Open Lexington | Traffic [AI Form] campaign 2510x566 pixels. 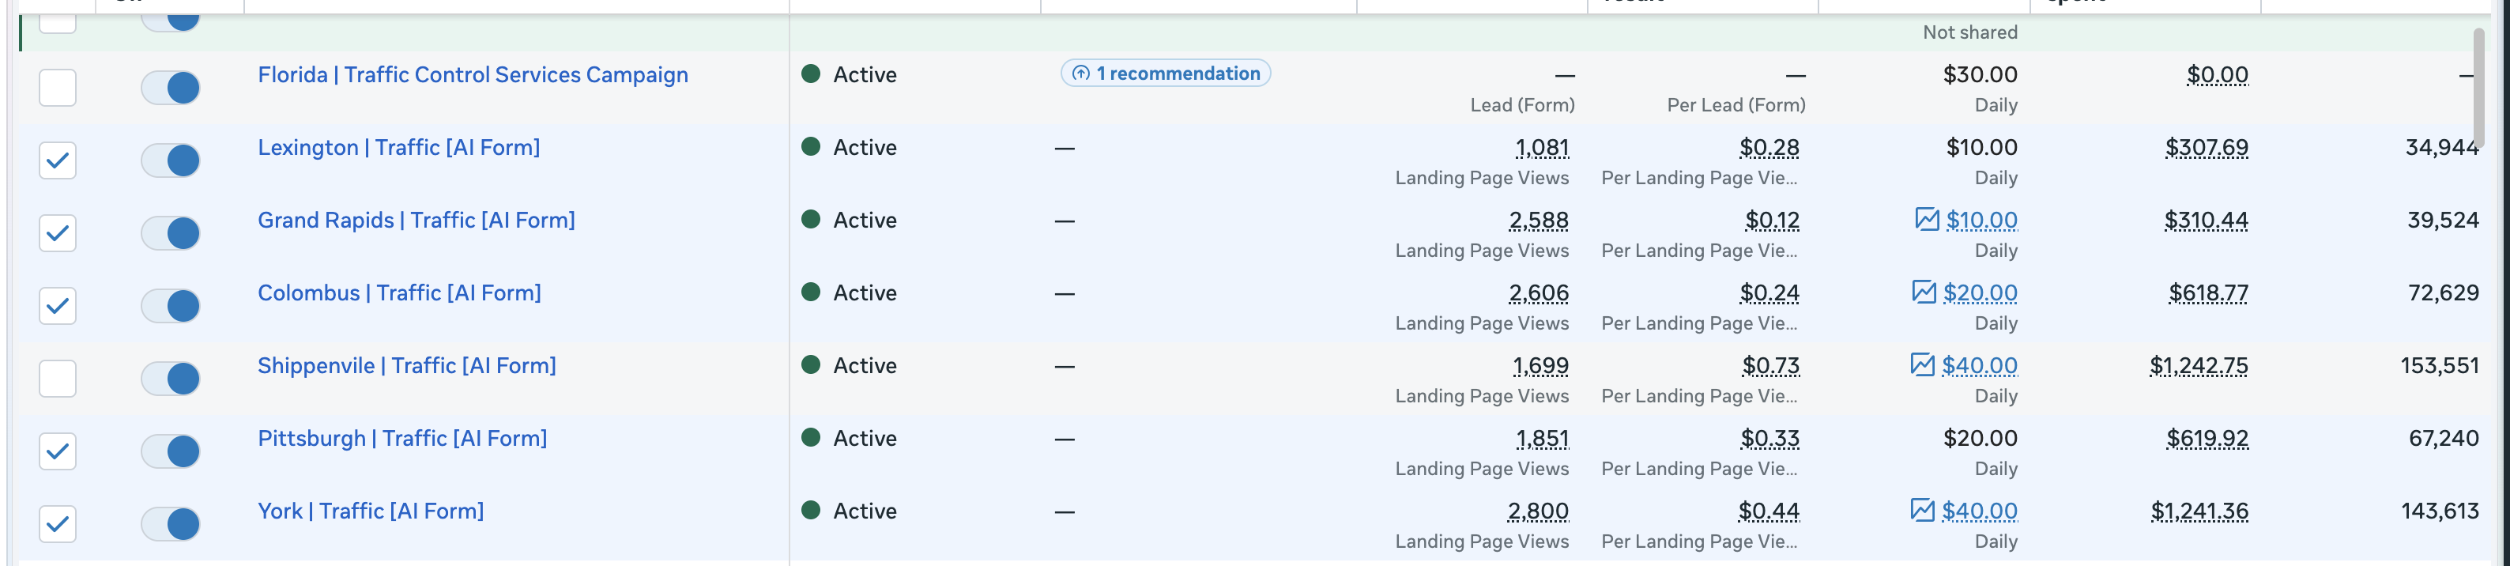(x=398, y=147)
